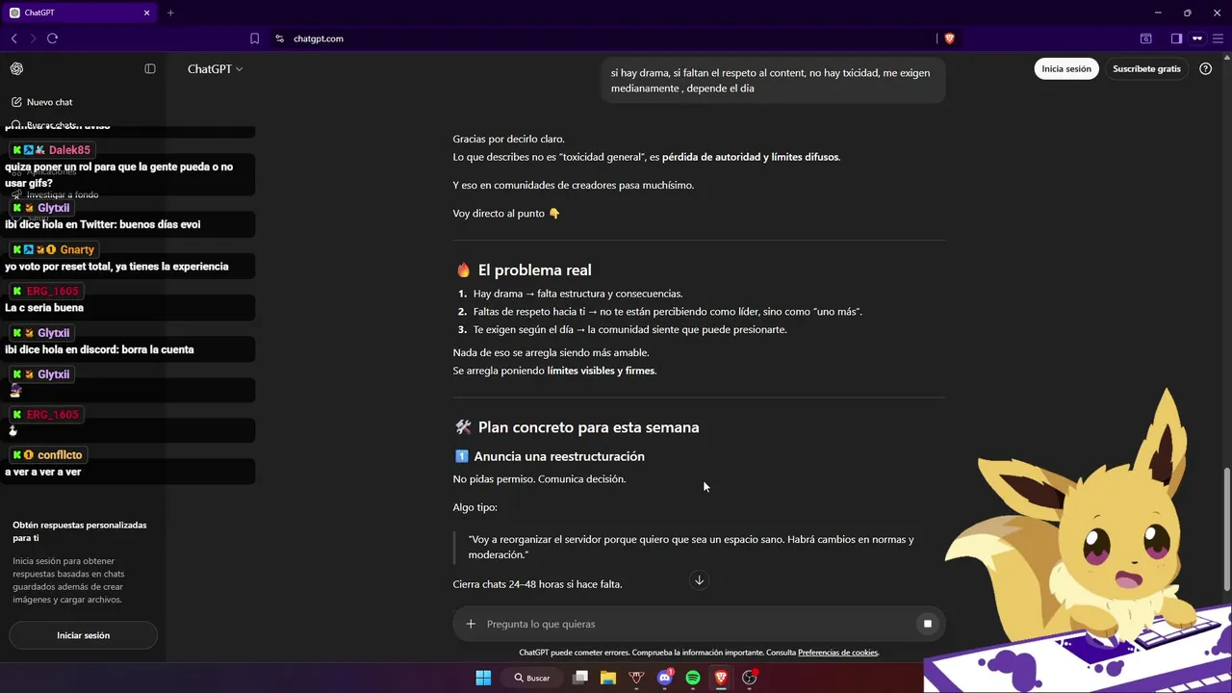The image size is (1232, 693).
Task: Open Spotify from the taskbar
Action: pyautogui.click(x=693, y=678)
